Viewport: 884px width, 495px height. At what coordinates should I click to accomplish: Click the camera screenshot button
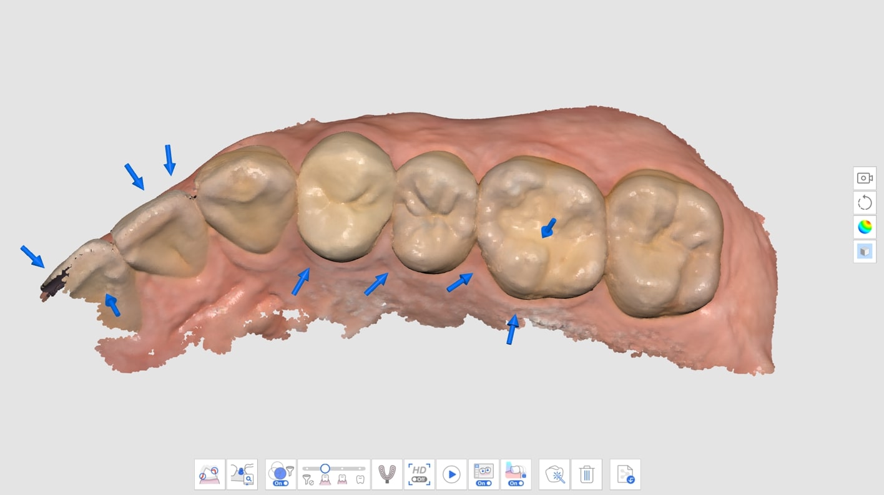click(865, 178)
